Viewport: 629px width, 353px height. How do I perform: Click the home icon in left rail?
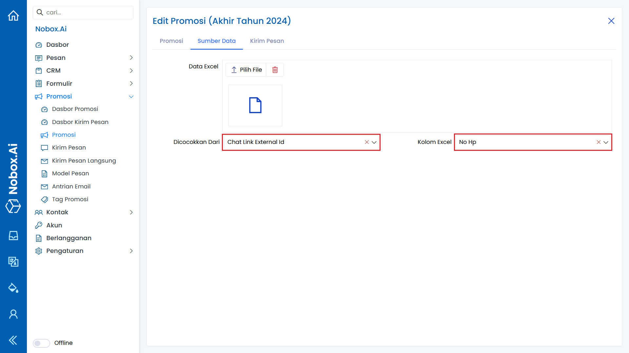tap(13, 15)
